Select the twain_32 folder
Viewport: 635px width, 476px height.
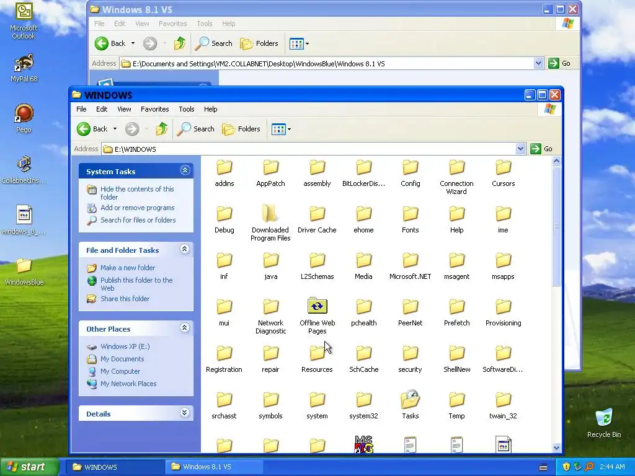503,405
